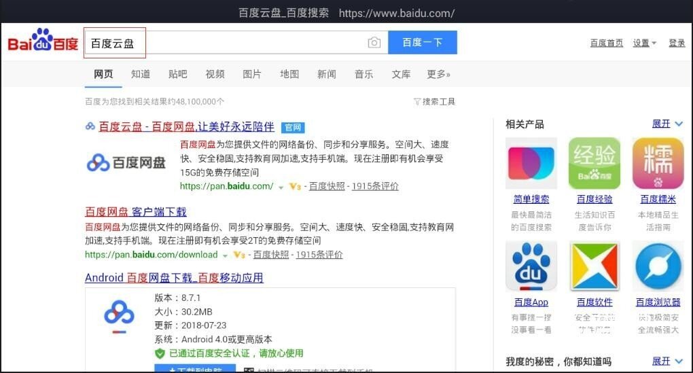Open 百度快照 of first result
This screenshot has height=373, width=693.
click(327, 186)
